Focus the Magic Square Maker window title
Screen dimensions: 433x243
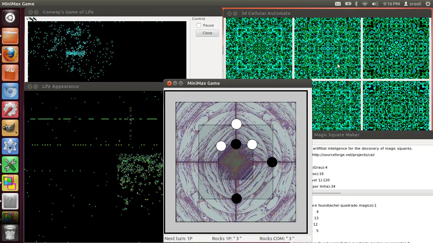[x=337, y=135]
